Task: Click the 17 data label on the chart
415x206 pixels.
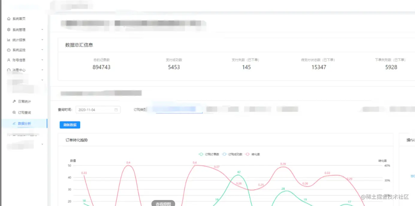Action: coord(349,202)
